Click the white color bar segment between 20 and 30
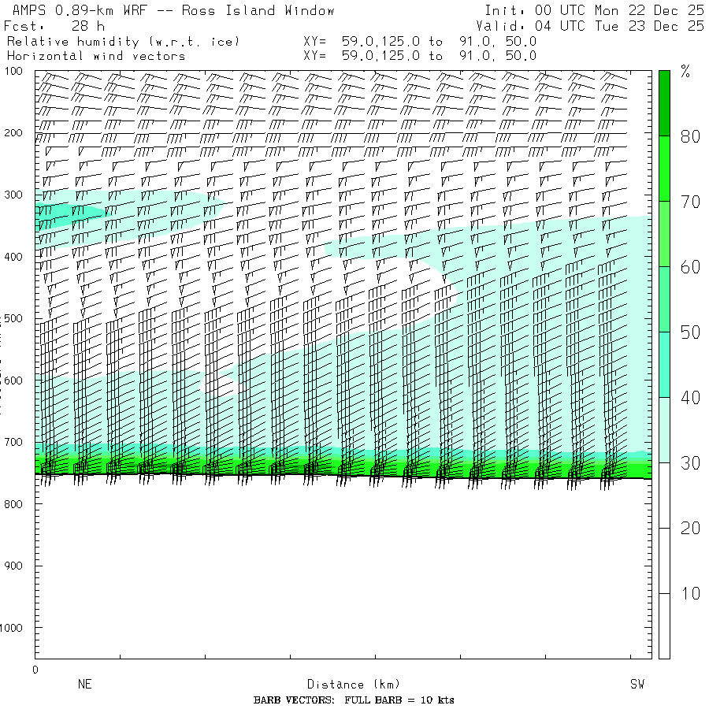 pyautogui.click(x=664, y=496)
